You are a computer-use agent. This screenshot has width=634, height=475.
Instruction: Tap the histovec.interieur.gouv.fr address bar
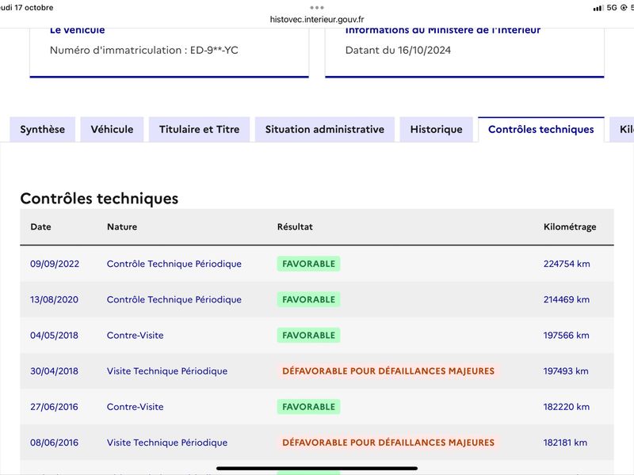(x=317, y=19)
